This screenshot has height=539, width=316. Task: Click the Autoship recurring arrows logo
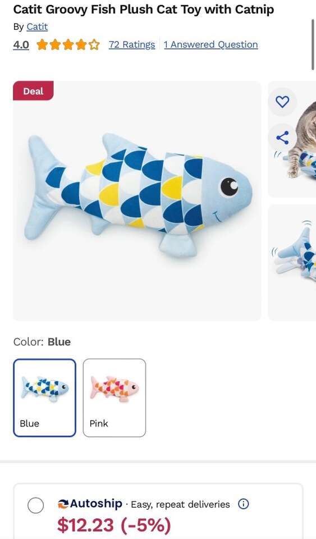pos(63,504)
